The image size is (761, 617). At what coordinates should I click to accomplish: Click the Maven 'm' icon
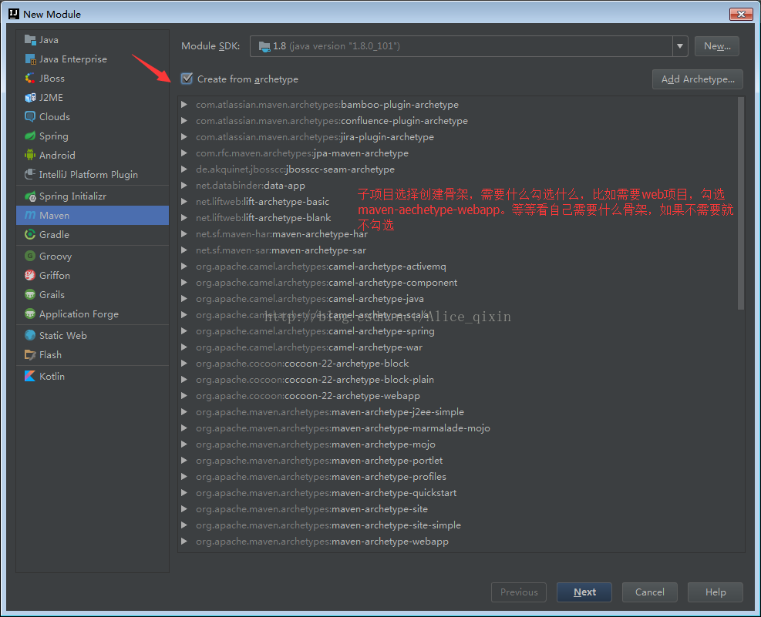tap(30, 215)
